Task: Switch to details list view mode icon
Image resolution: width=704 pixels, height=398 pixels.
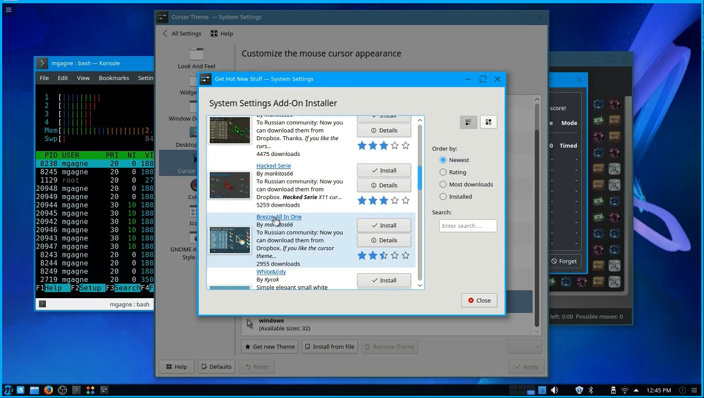Action: (468, 122)
